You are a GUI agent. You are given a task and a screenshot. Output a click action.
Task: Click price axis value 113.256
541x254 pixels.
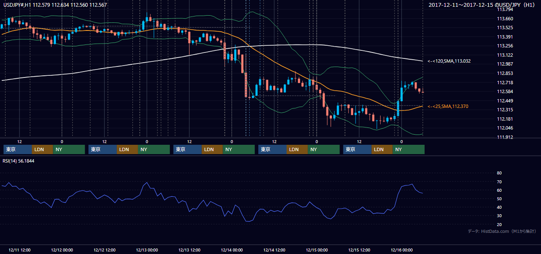pyautogui.click(x=505, y=46)
